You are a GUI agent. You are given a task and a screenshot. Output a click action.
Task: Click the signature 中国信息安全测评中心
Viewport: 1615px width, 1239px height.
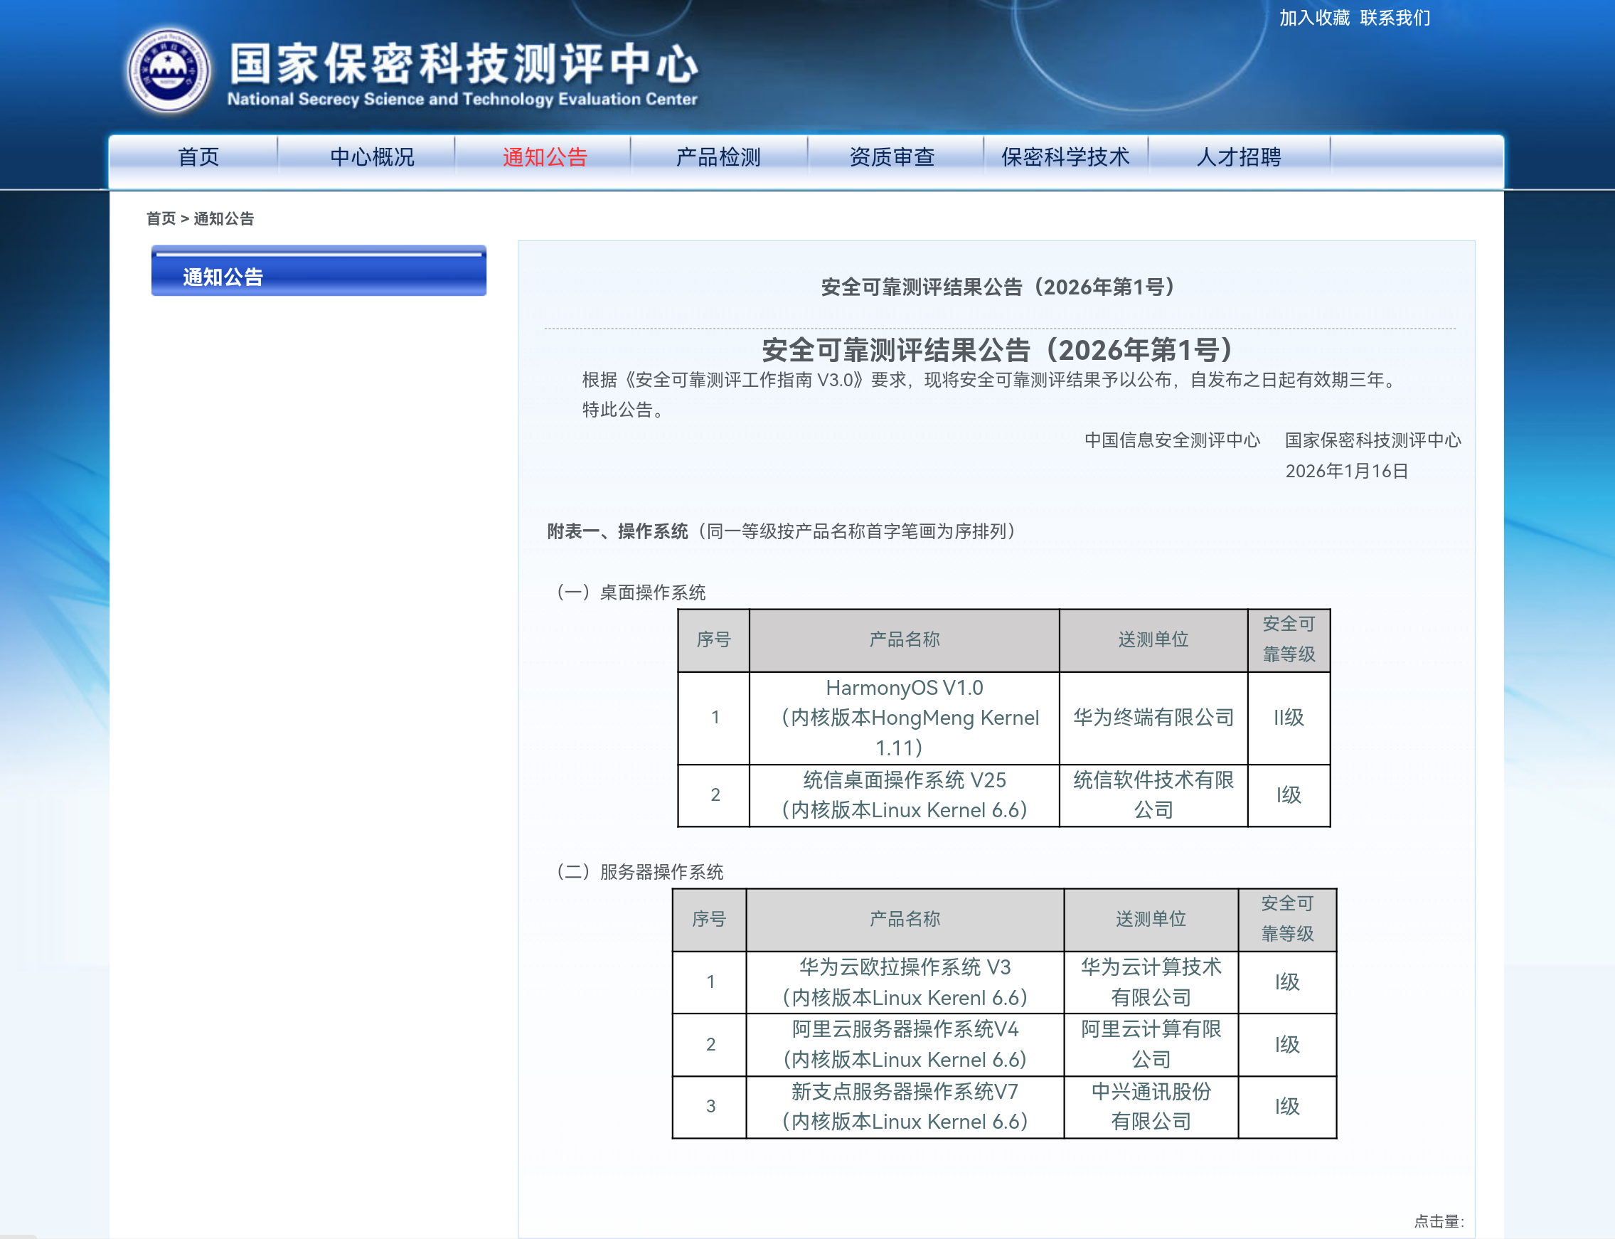(x=1172, y=440)
